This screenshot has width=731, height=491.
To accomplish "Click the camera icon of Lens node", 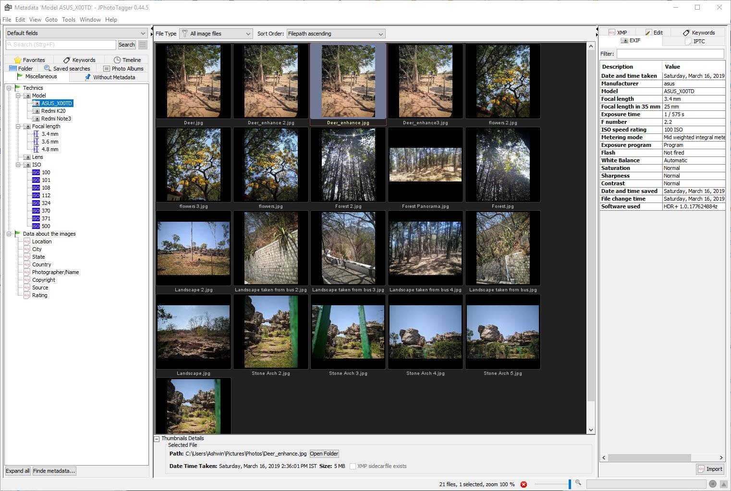I will tap(27, 157).
